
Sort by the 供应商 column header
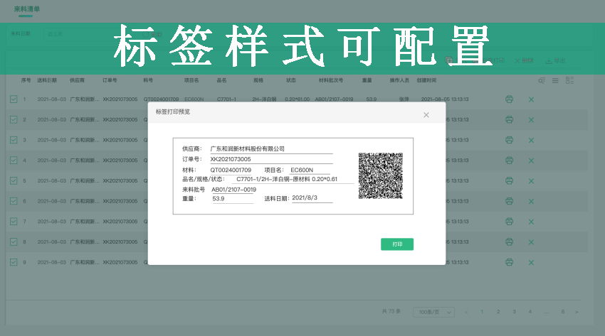[x=77, y=80]
